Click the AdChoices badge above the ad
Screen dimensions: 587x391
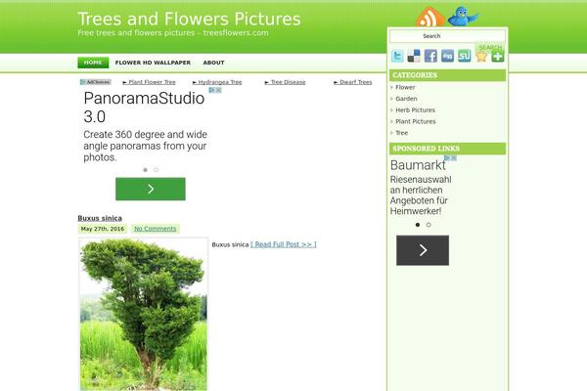click(x=96, y=82)
